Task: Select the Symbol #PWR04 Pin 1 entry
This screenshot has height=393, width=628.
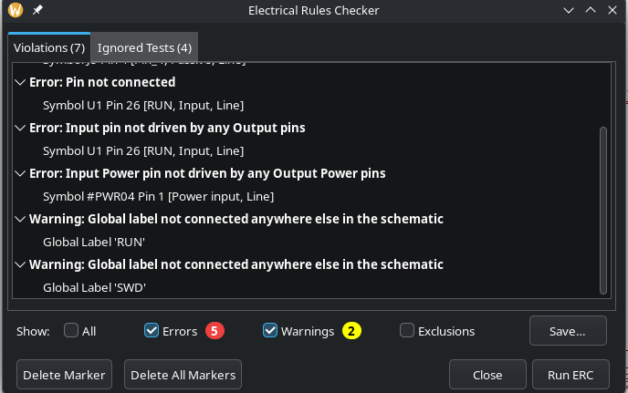Action: (158, 196)
